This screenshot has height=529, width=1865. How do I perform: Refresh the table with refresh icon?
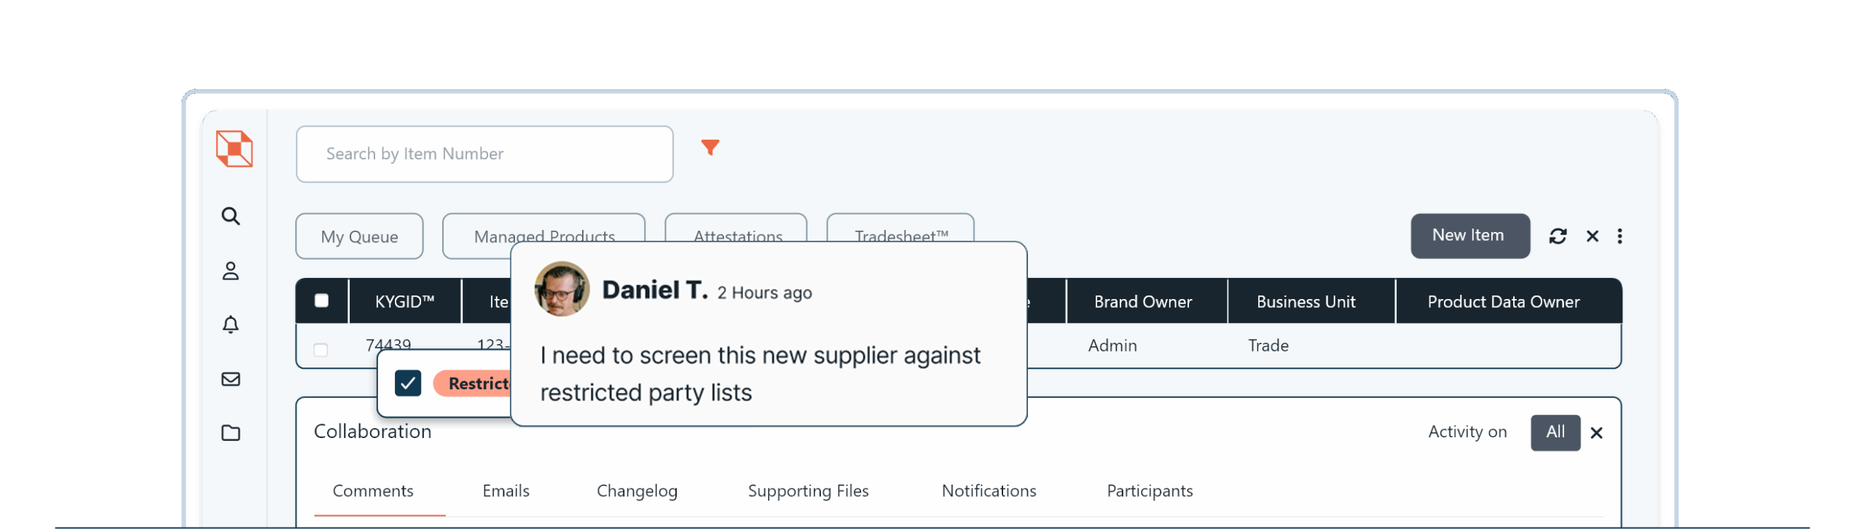click(x=1558, y=236)
